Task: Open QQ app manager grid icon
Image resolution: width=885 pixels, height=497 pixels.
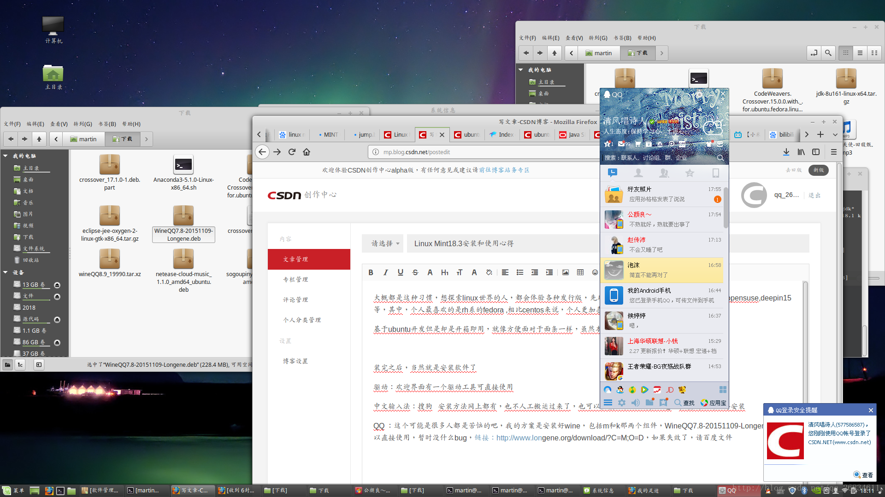Action: click(x=723, y=390)
